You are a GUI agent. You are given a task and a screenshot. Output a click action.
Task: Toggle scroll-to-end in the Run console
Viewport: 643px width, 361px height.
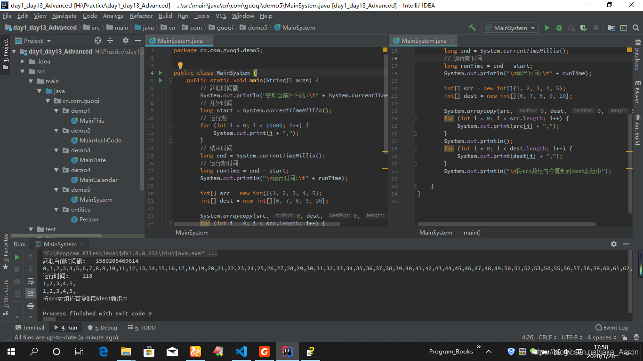(31, 293)
